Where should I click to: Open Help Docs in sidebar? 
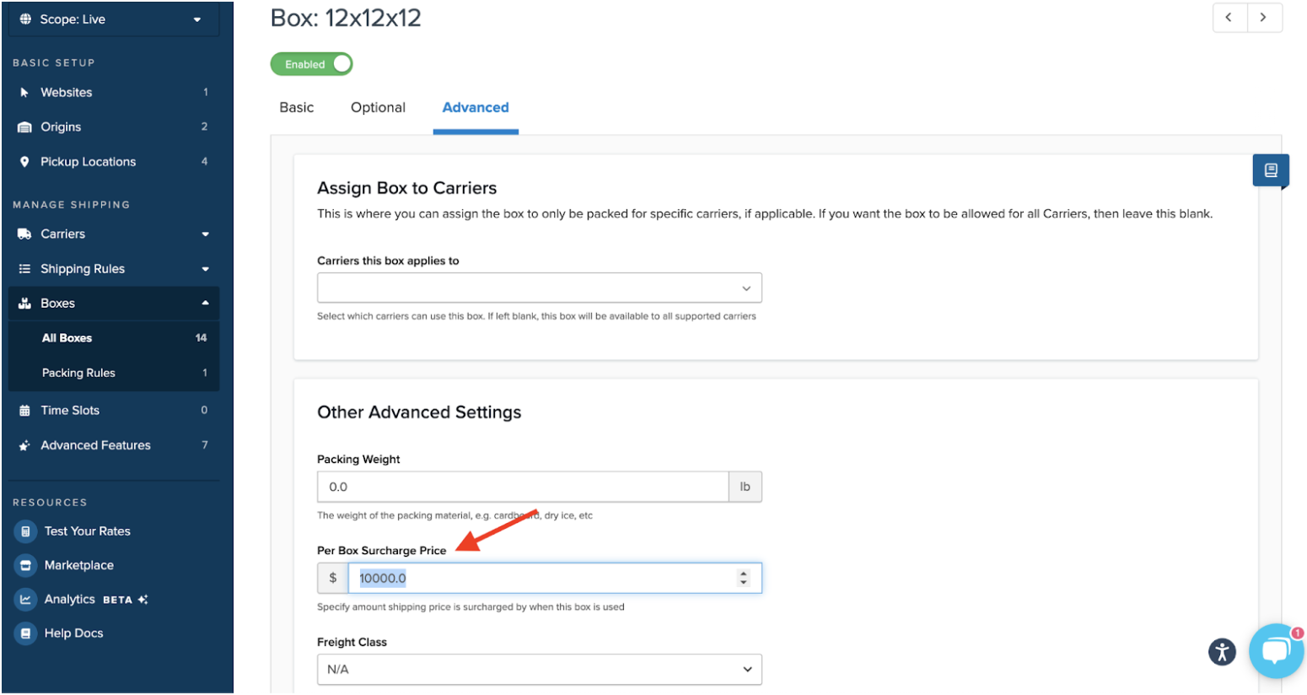coord(73,633)
